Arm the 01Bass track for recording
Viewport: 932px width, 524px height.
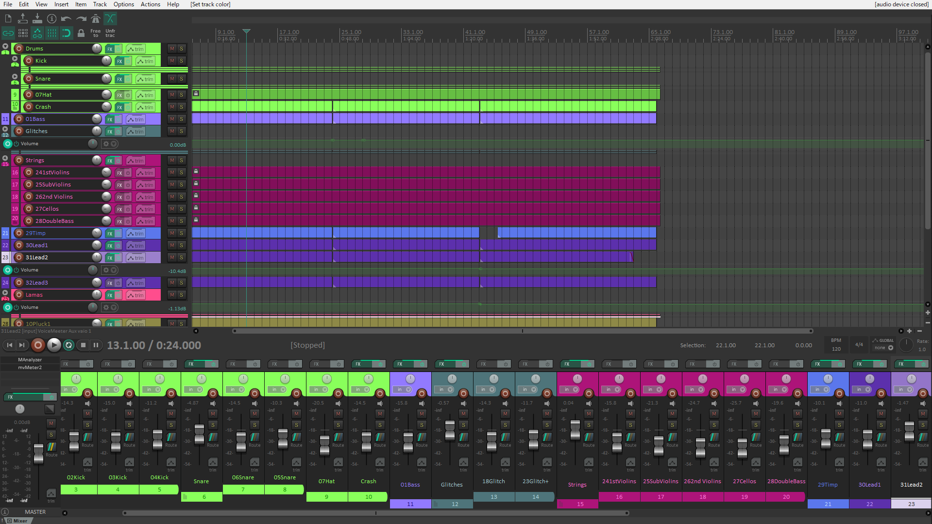coord(19,119)
